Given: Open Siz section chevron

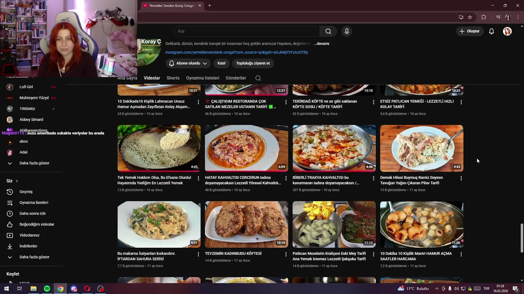Looking at the screenshot, I should click(x=17, y=181).
